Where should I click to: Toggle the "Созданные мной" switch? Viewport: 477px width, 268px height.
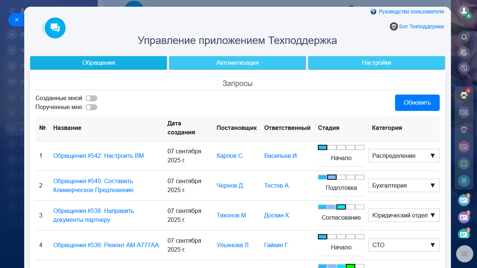coord(91,98)
